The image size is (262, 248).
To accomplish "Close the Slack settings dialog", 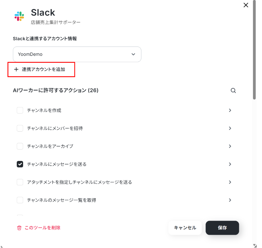I will tap(246, 5).
